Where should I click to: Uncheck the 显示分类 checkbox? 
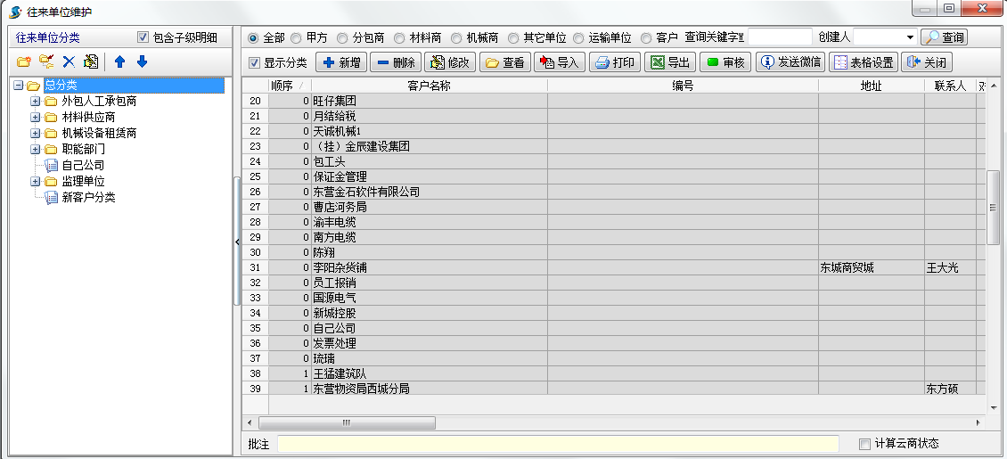(255, 63)
